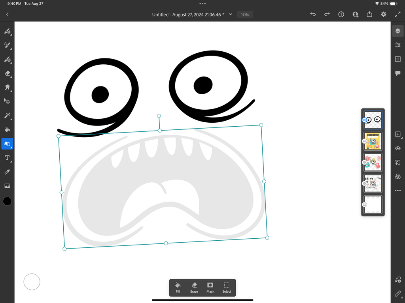Redo the last undone action
The height and width of the screenshot is (303, 405).
327,15
